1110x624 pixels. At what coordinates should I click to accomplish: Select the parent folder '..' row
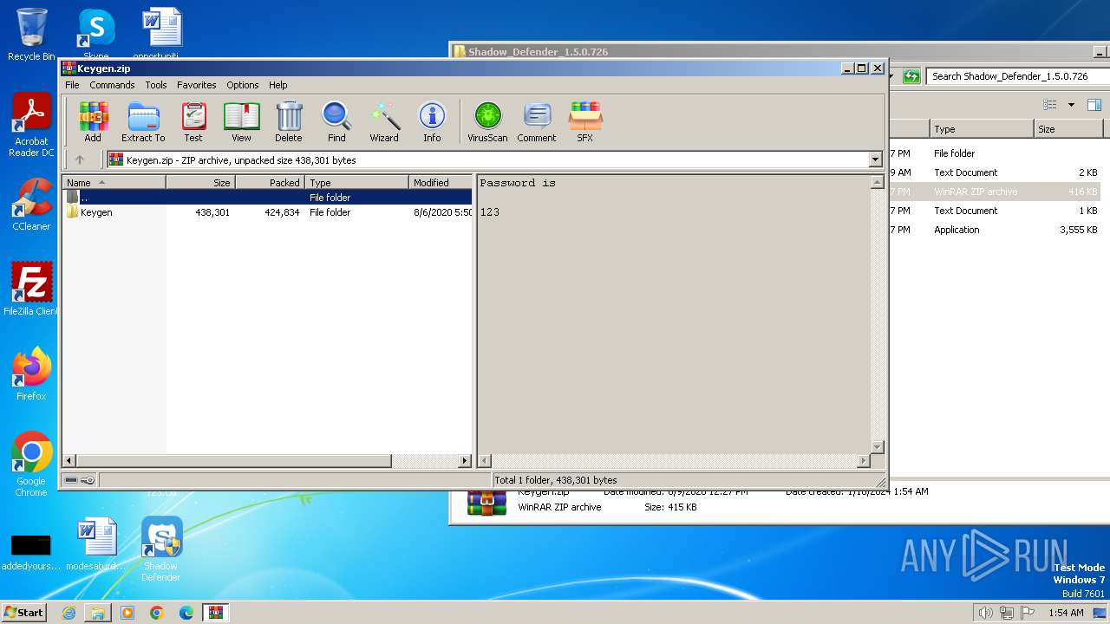click(x=268, y=198)
